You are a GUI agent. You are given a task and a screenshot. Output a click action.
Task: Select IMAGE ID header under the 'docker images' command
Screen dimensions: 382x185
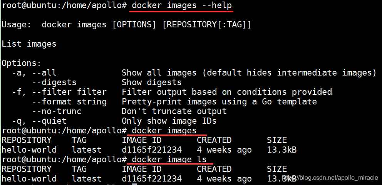coord(142,140)
